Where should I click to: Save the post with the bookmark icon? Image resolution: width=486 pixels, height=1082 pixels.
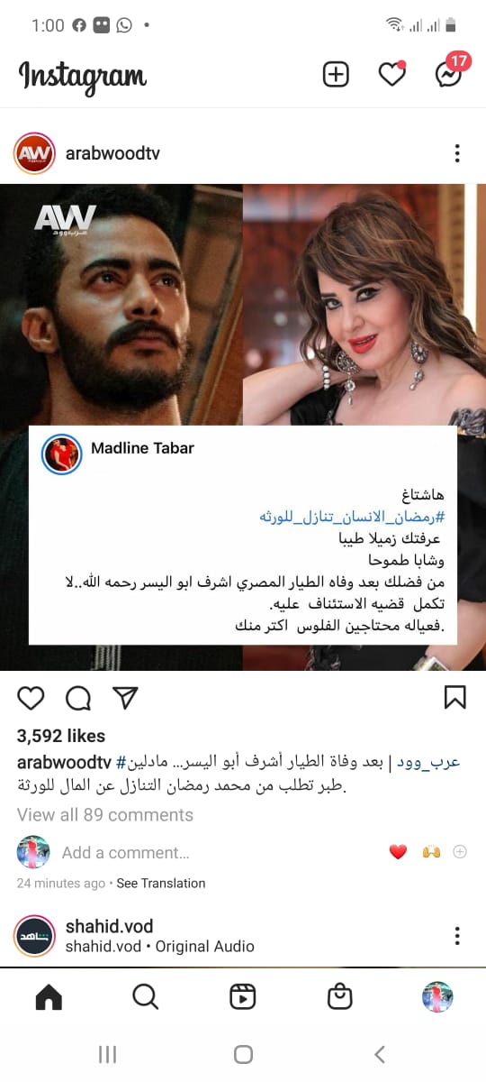455,698
